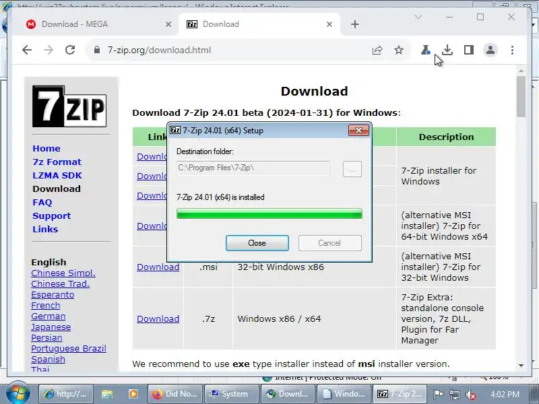Switch language to Persian
539x404 pixels.
(x=46, y=338)
